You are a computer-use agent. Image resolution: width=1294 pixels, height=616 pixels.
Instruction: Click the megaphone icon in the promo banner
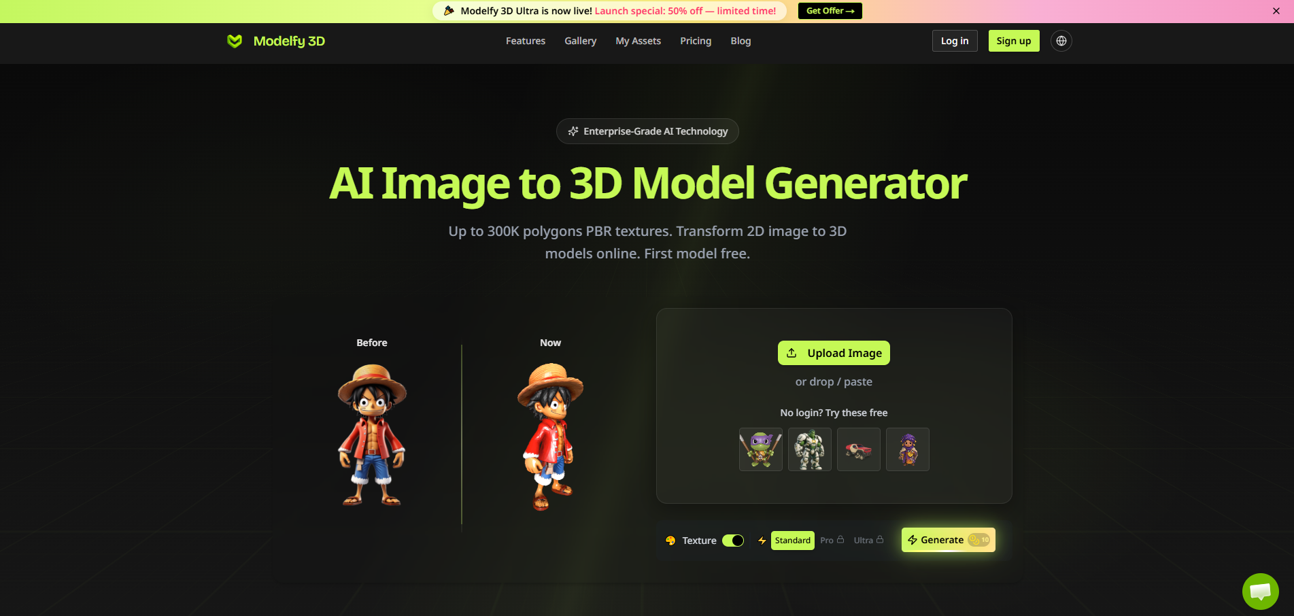point(449,10)
